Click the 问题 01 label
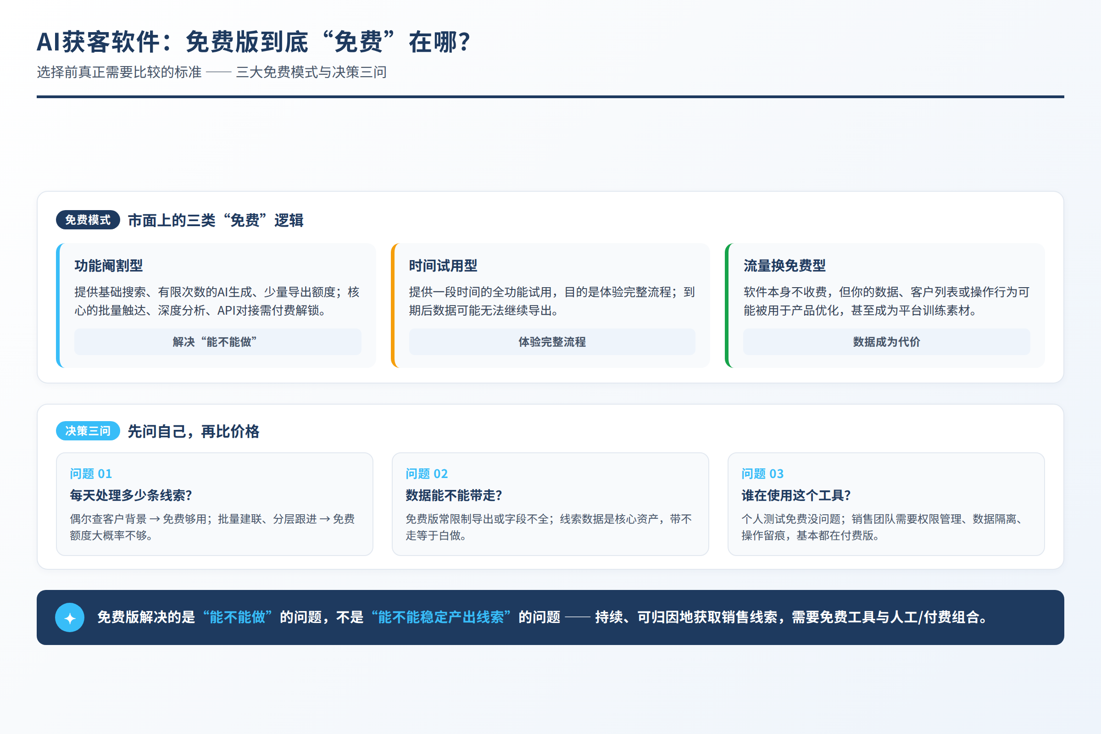 [x=91, y=474]
